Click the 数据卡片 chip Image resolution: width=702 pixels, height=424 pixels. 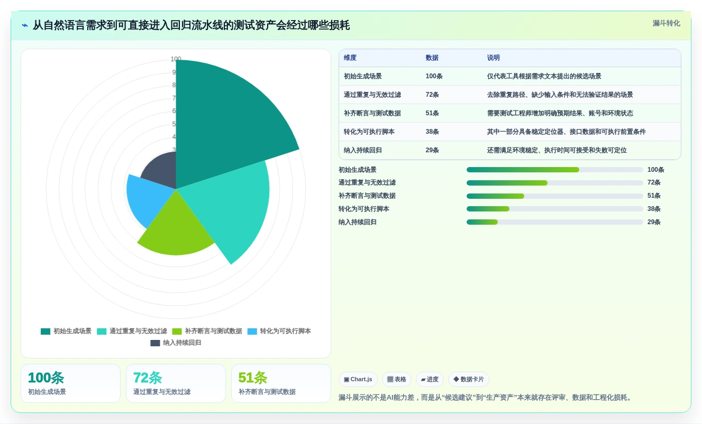click(469, 379)
